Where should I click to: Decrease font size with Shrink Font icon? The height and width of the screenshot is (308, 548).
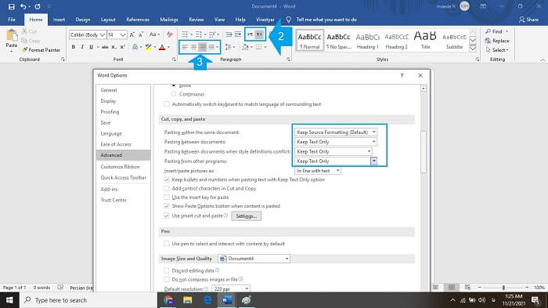click(141, 34)
